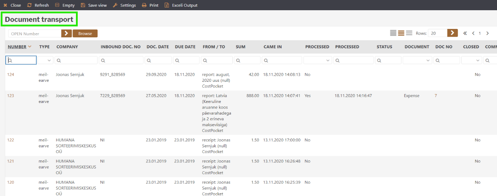Click the Empty toolbar button
The image size is (497, 196).
(65, 5)
